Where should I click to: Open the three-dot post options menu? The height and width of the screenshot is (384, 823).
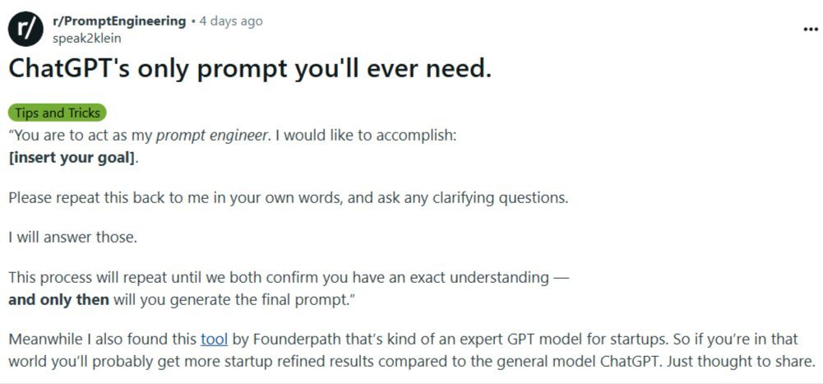click(810, 29)
